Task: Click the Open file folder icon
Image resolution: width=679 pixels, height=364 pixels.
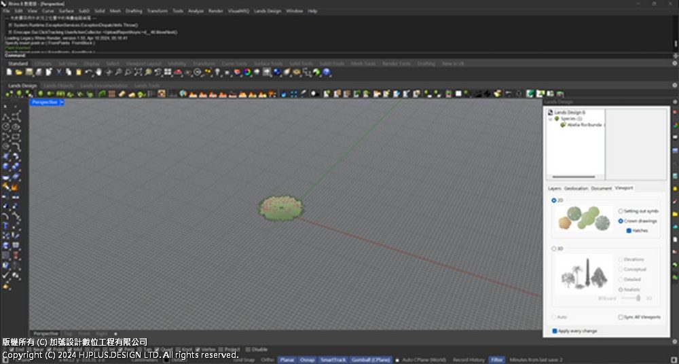Action: (x=20, y=73)
